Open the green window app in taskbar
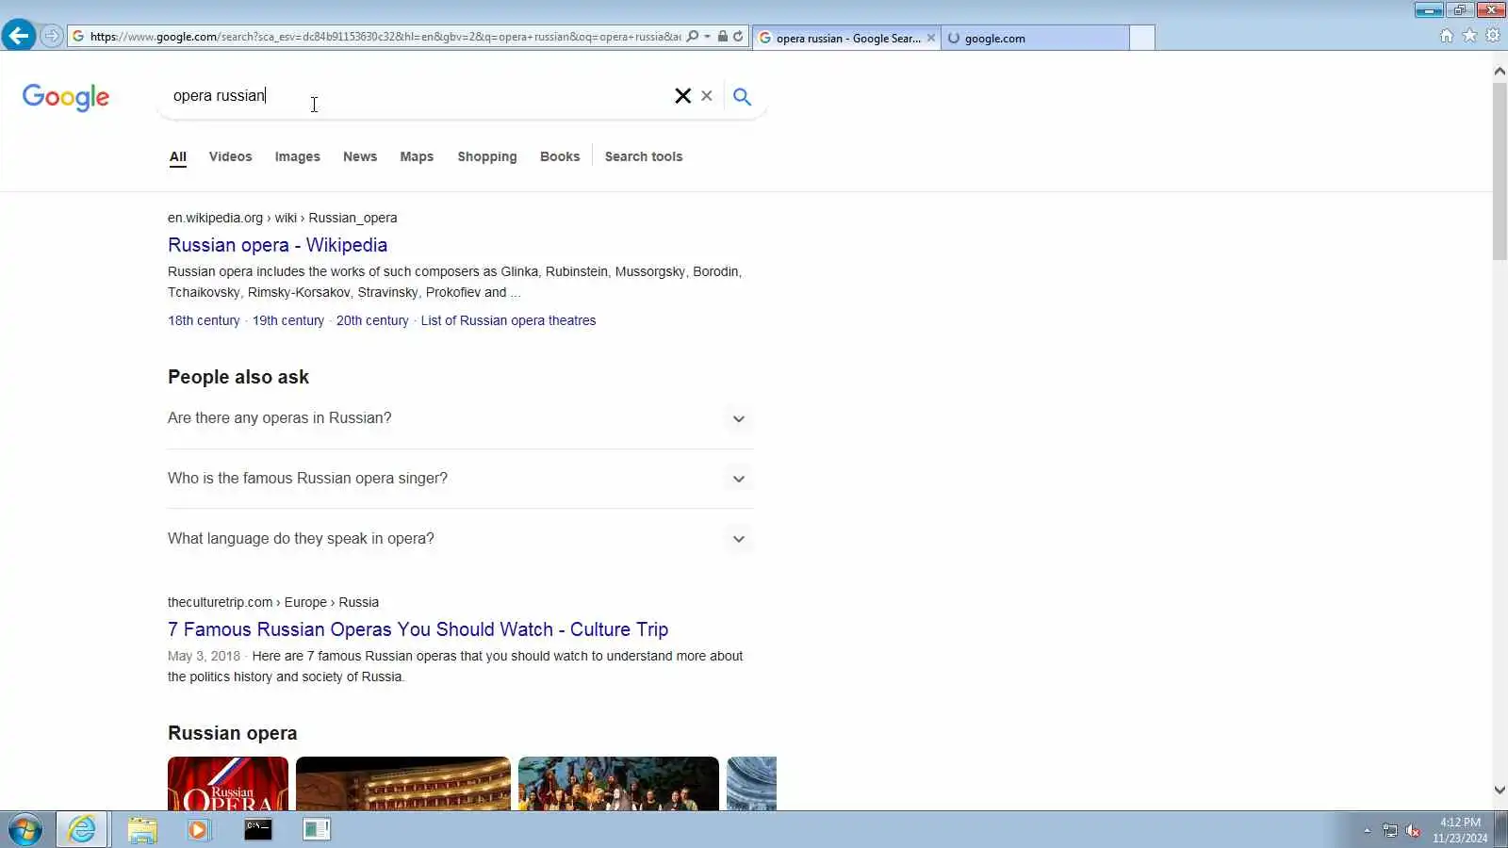This screenshot has width=1508, height=848. tap(317, 829)
